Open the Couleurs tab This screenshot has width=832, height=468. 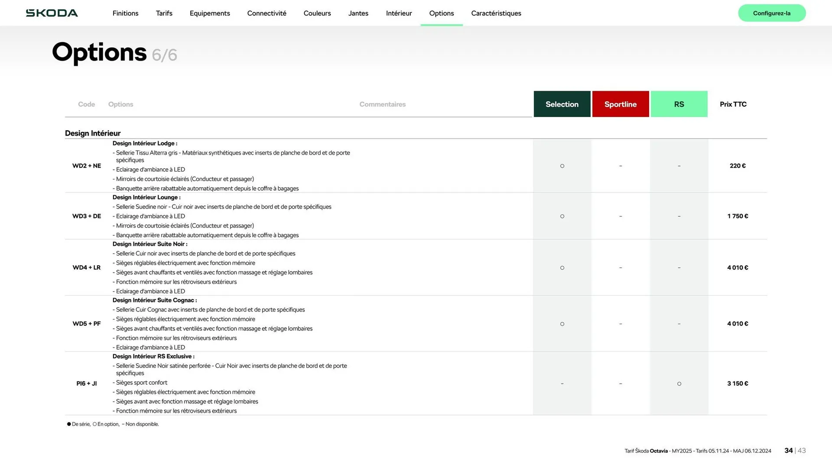[x=317, y=13]
